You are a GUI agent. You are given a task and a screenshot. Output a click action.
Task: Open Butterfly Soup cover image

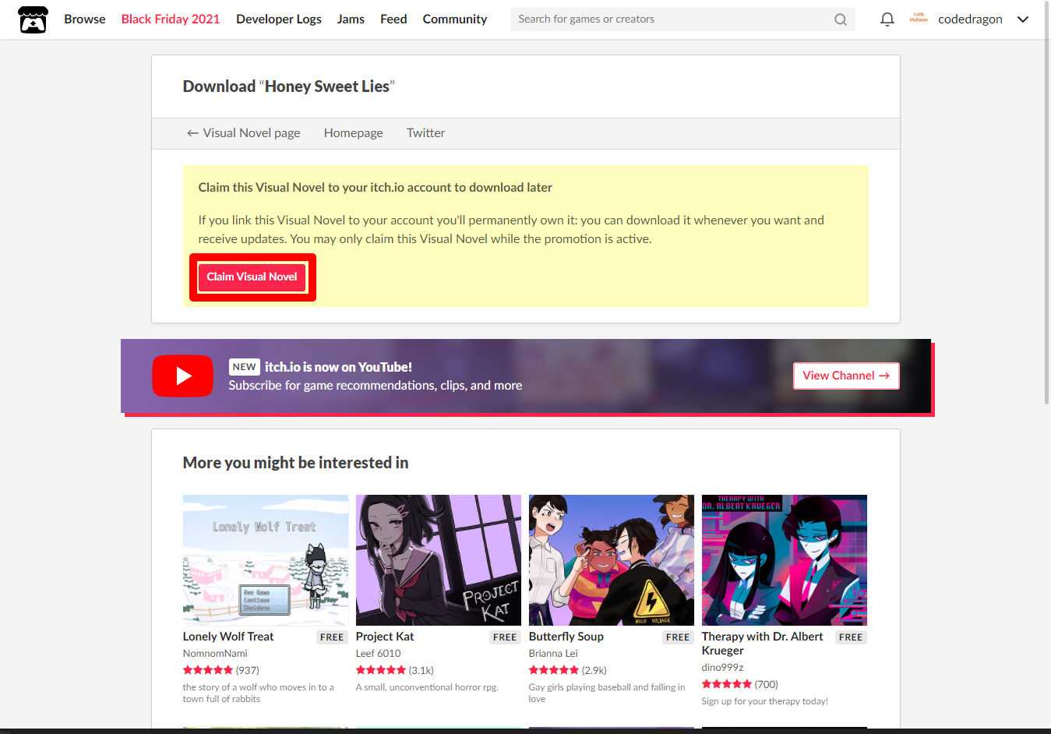pos(612,560)
